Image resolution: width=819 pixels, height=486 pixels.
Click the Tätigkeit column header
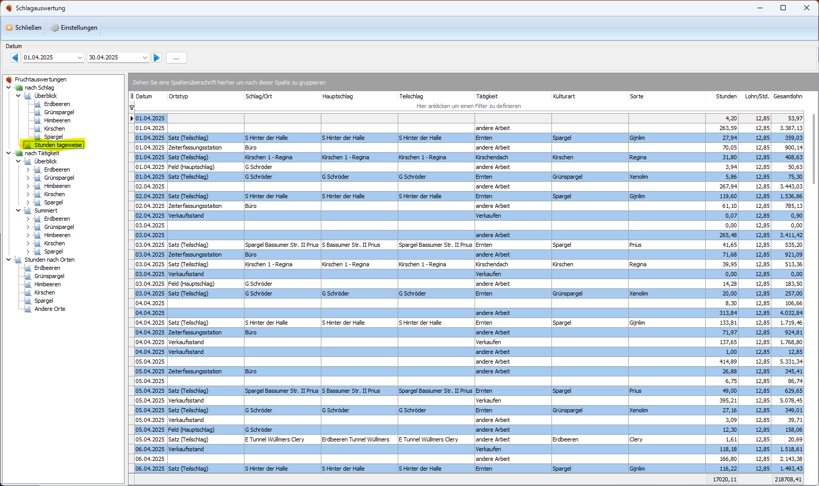pyautogui.click(x=514, y=96)
